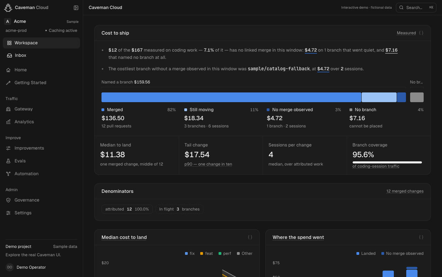The width and height of the screenshot is (442, 277).
Task: Click the Analytics bar chart icon
Action: tap(8, 122)
